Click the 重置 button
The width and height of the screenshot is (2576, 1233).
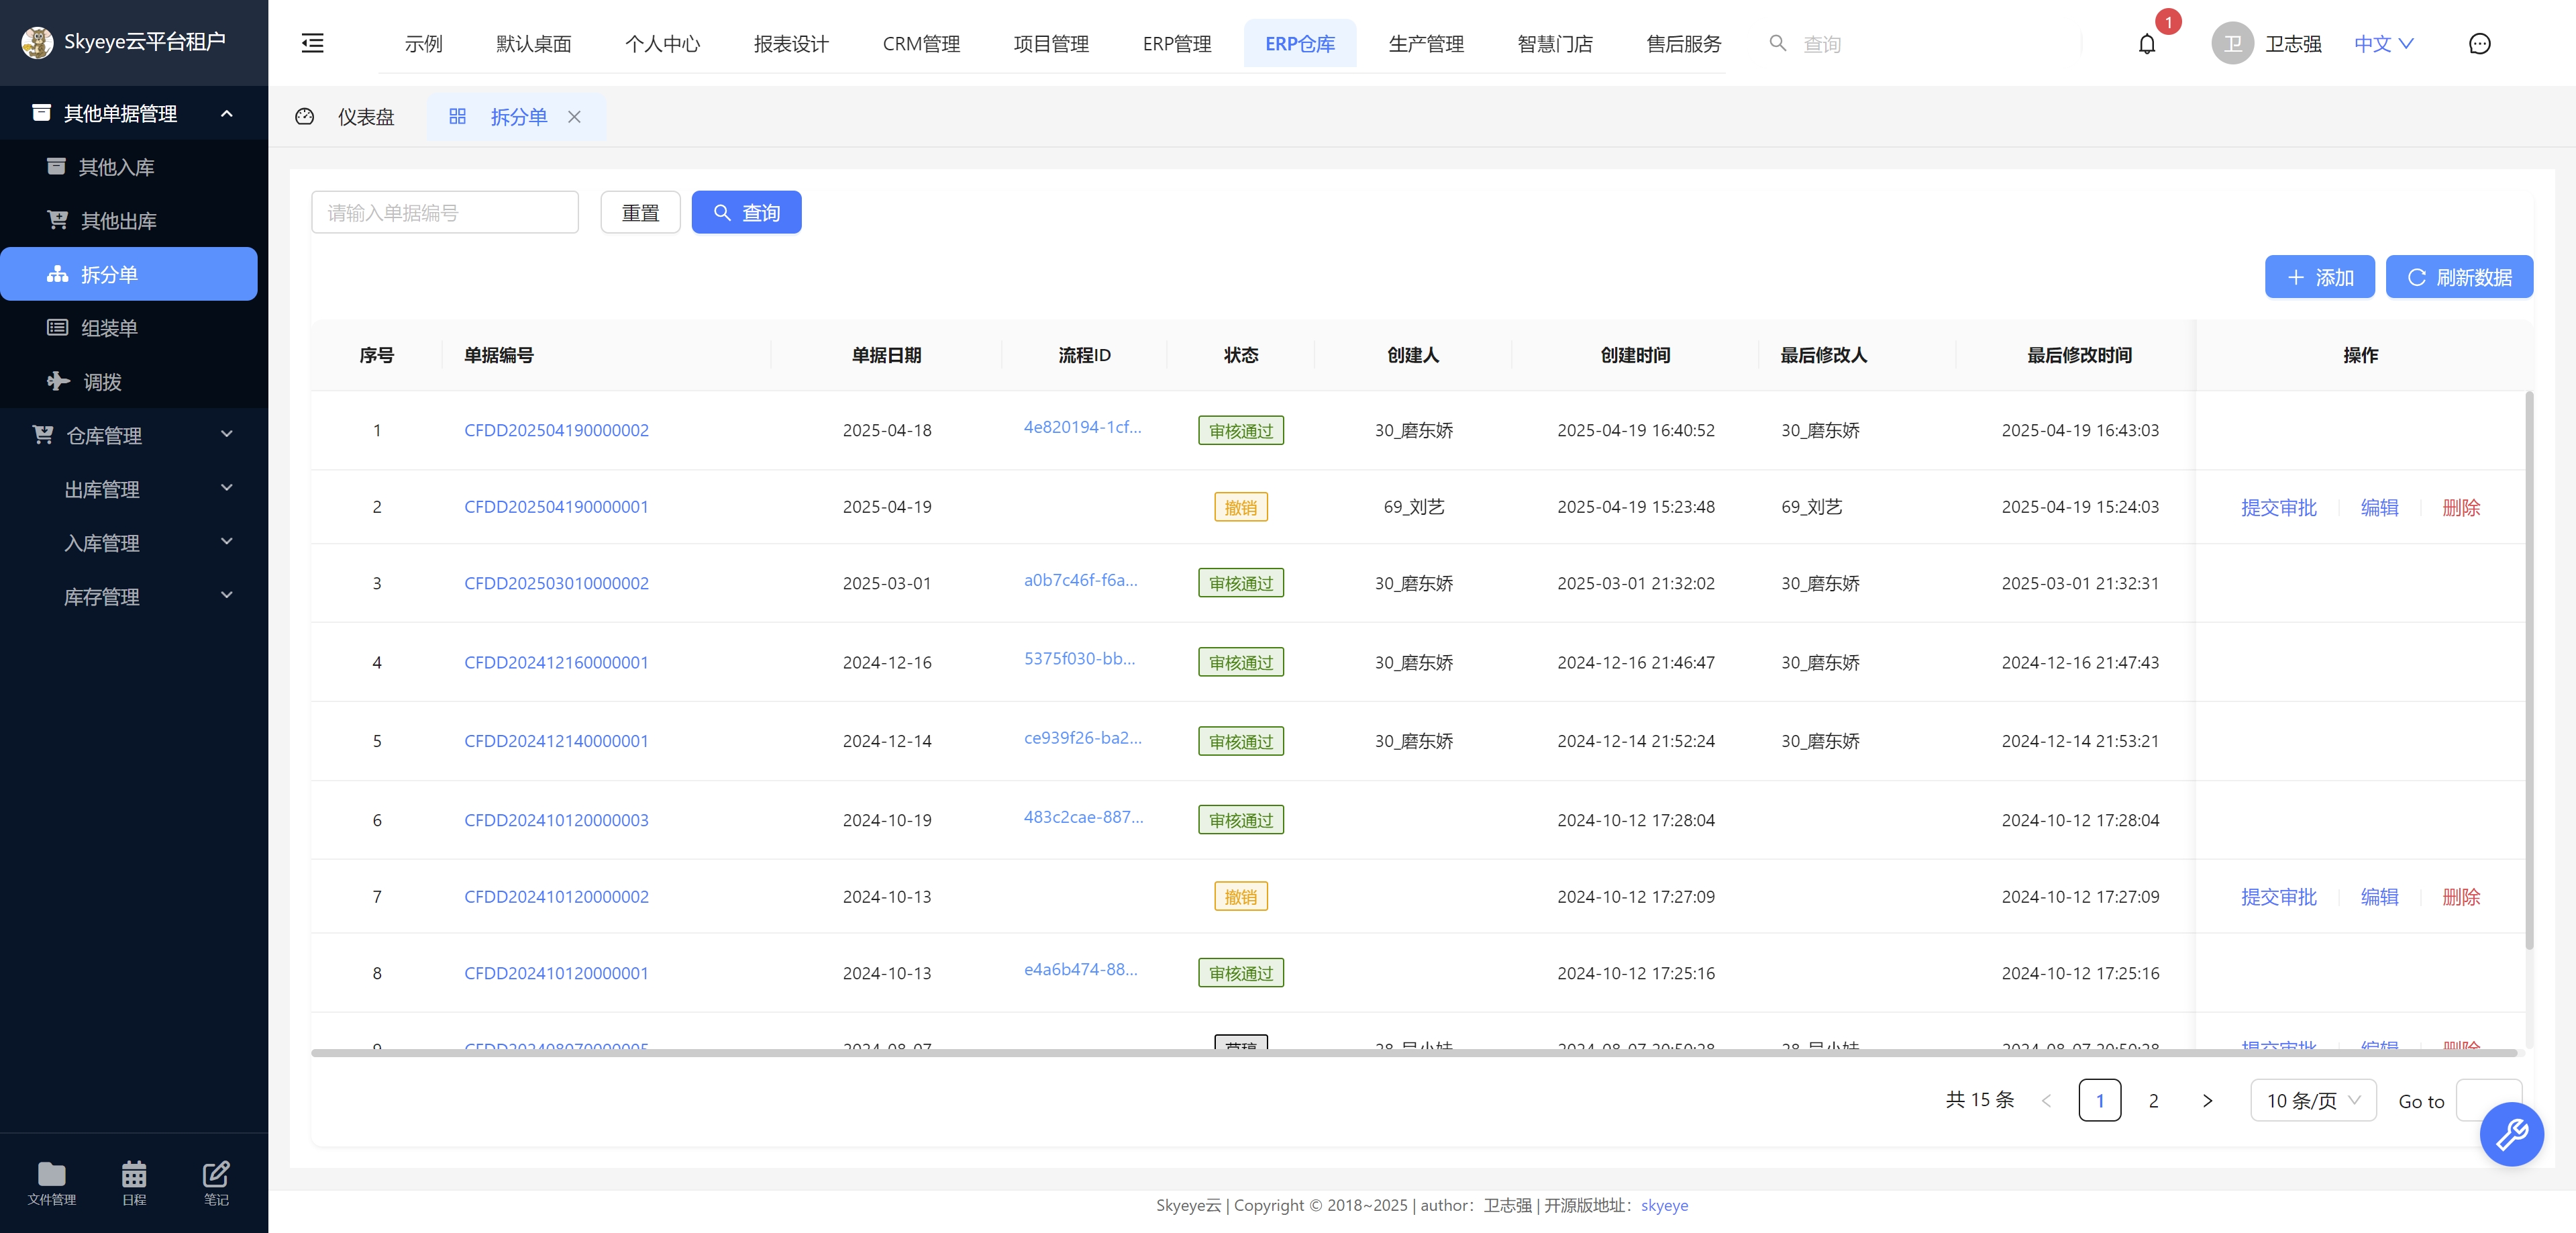(x=640, y=212)
